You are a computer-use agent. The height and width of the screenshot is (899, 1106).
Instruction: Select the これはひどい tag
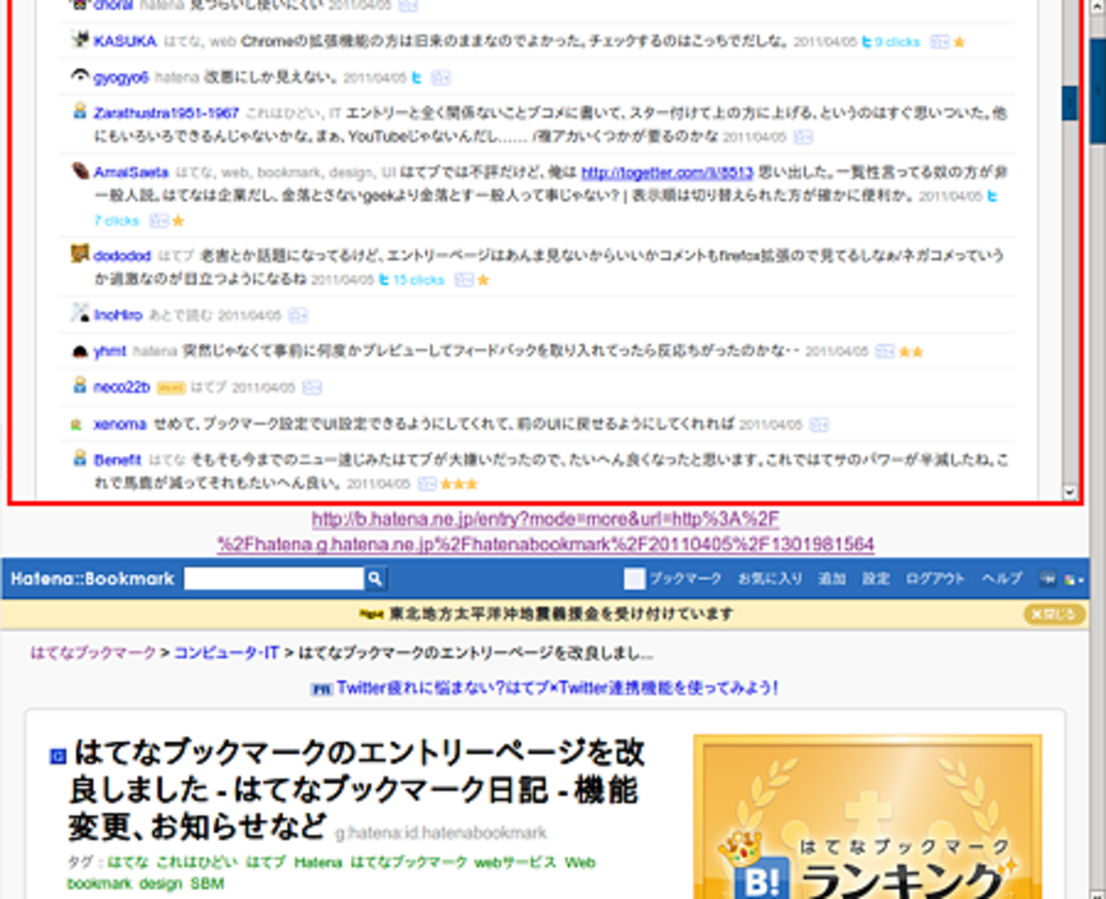point(197,862)
